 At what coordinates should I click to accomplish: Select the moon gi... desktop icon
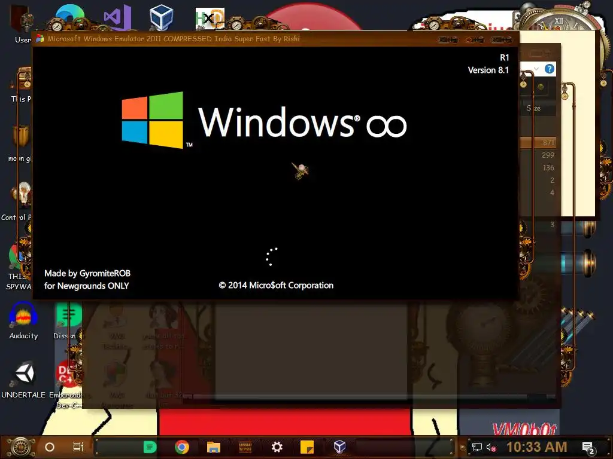(x=20, y=143)
